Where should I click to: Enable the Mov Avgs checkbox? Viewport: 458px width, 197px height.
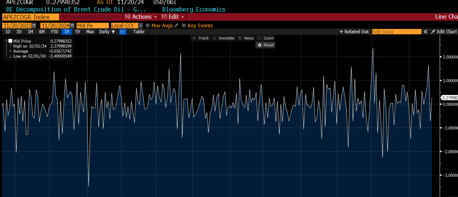pos(148,26)
